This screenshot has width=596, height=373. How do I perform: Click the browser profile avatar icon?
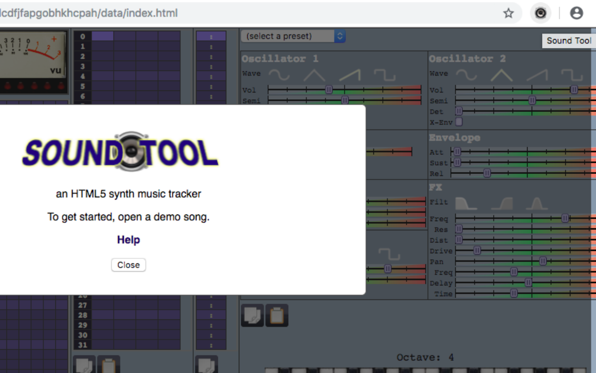576,13
